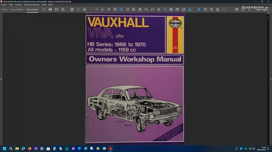The image size is (272, 152).
Task: Open the three-dots more tools menu
Action: (224, 9)
